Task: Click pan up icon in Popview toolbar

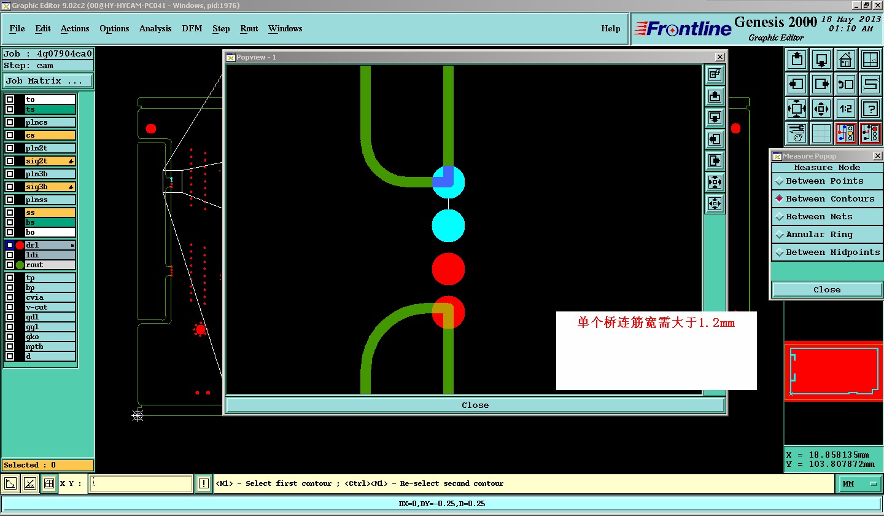Action: pos(715,96)
